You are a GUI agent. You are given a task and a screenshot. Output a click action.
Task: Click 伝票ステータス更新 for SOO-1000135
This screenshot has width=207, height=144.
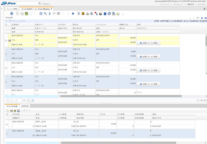pyautogui.click(x=149, y=43)
